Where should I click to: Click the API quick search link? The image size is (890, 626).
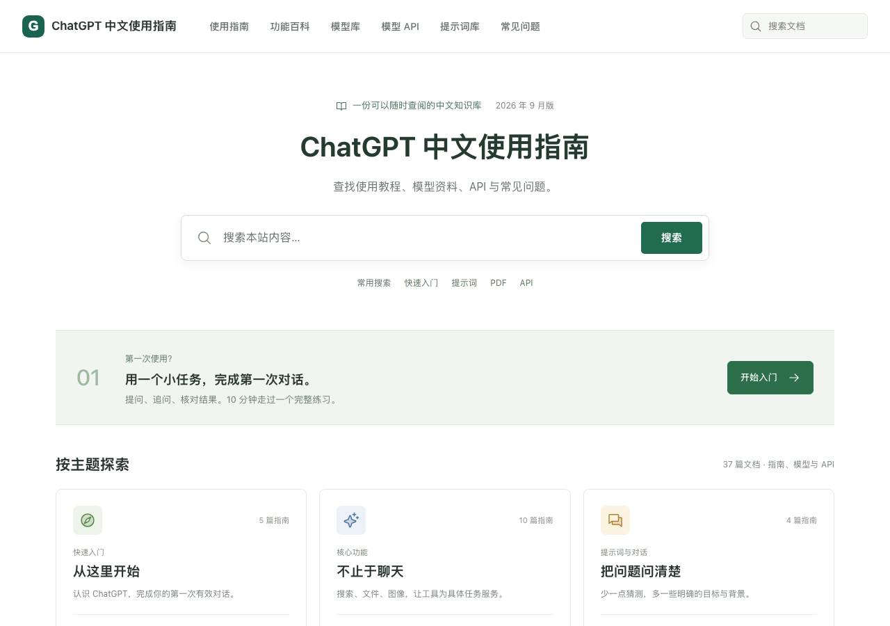pyautogui.click(x=526, y=283)
